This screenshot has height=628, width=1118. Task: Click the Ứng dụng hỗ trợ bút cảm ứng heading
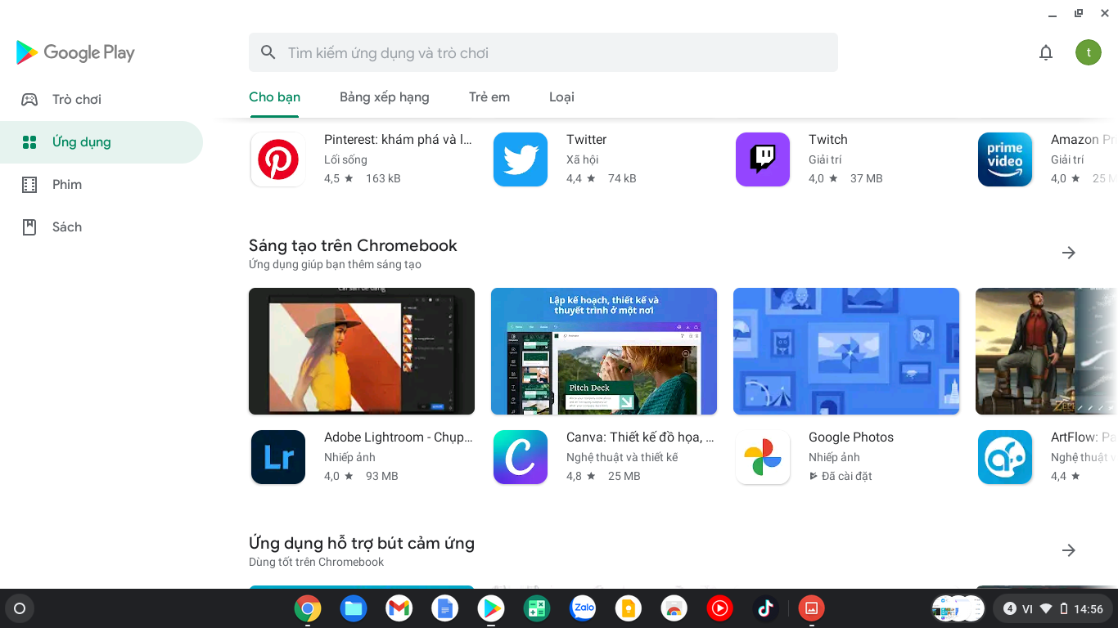coord(362,543)
